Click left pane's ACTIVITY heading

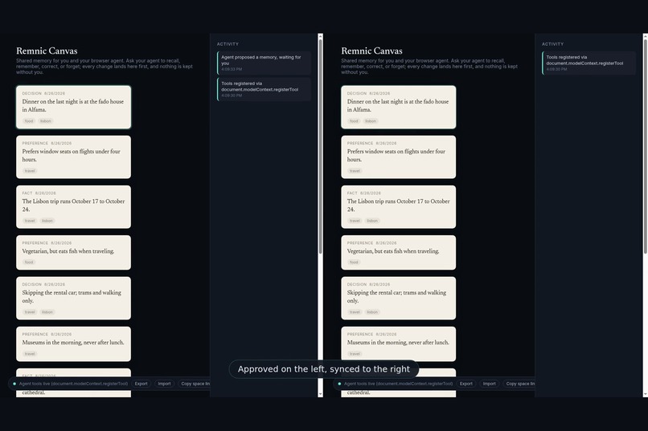(228, 44)
